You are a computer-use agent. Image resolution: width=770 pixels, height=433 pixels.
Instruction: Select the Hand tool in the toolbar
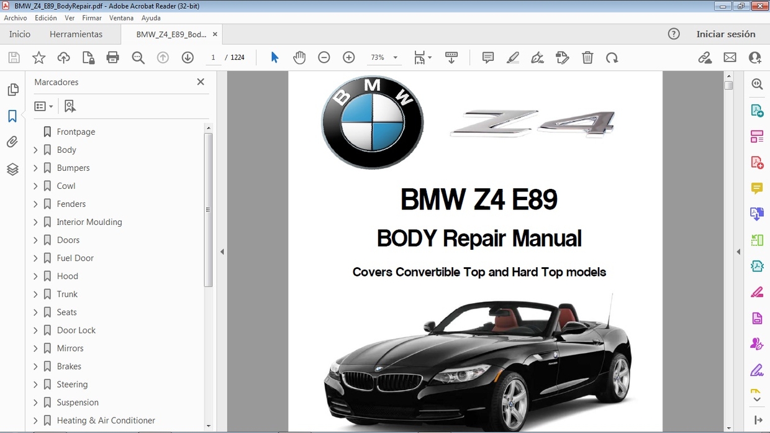299,57
